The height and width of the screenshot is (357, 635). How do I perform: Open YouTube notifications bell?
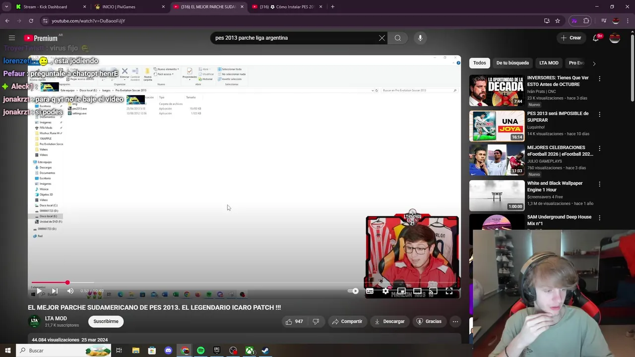pos(596,38)
